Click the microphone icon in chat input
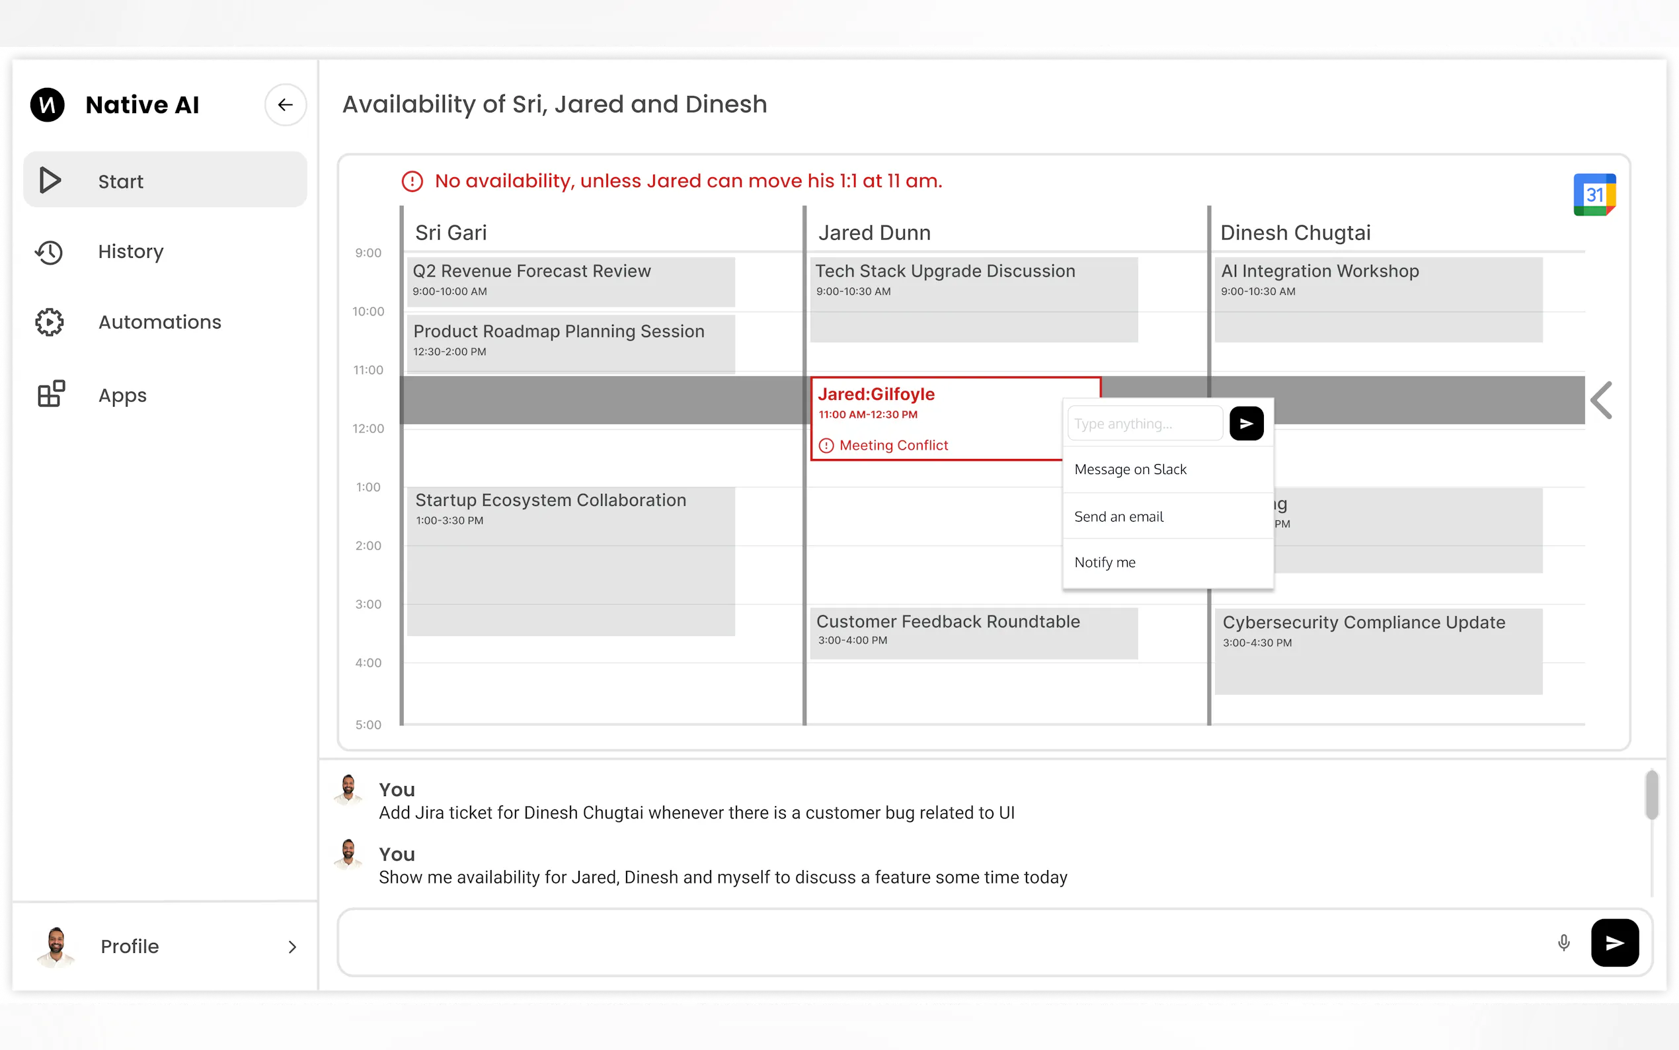Screen dimensions: 1679x1050 (x=1563, y=942)
